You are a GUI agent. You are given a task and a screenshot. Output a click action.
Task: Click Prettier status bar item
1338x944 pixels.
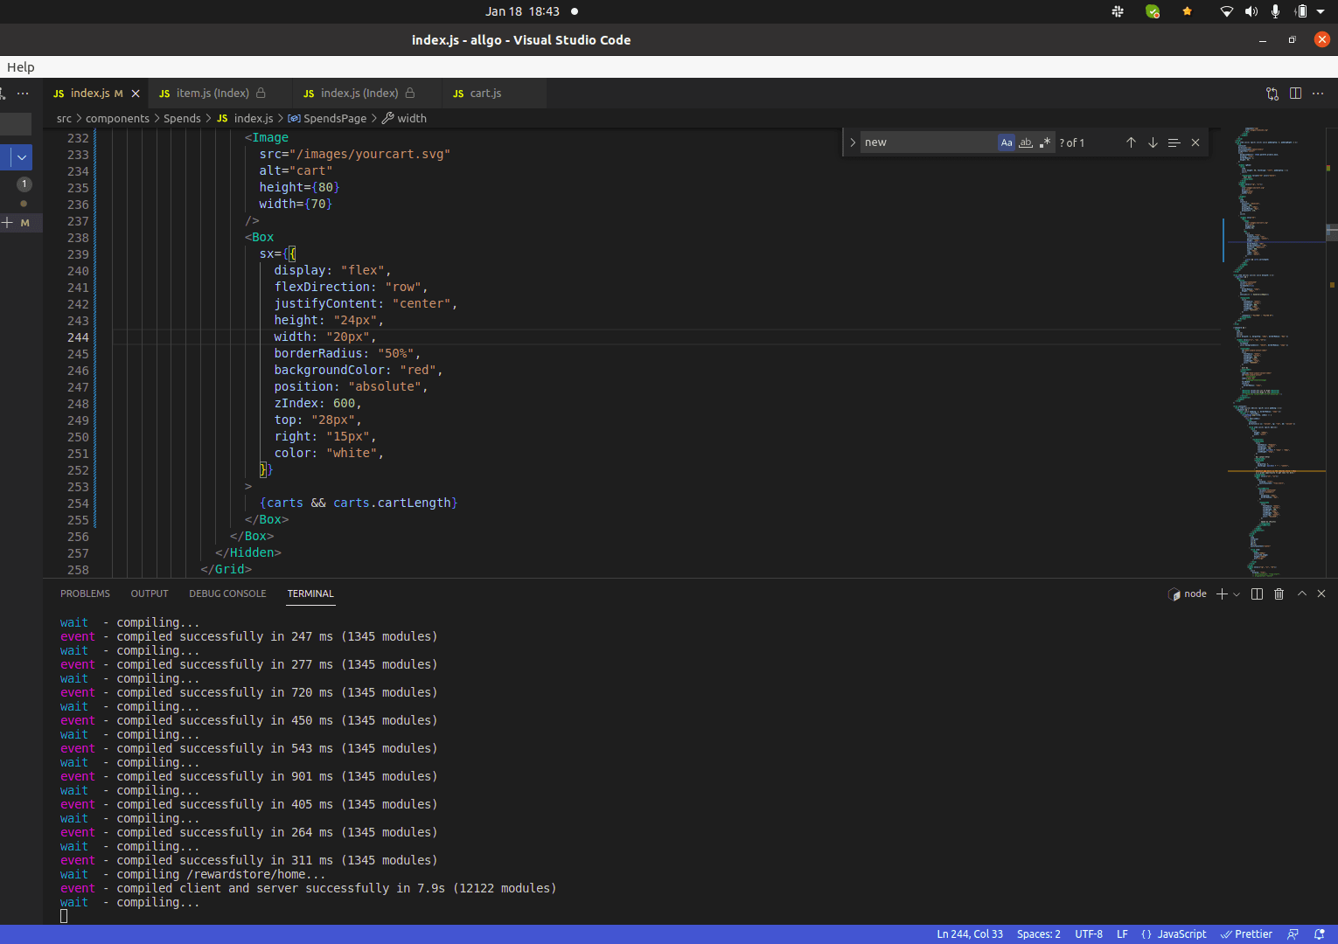point(1247,934)
